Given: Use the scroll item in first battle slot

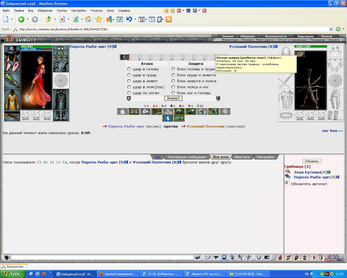Looking at the screenshot, I should (124, 57).
